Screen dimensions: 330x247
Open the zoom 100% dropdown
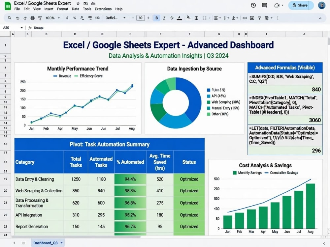click(x=52, y=18)
